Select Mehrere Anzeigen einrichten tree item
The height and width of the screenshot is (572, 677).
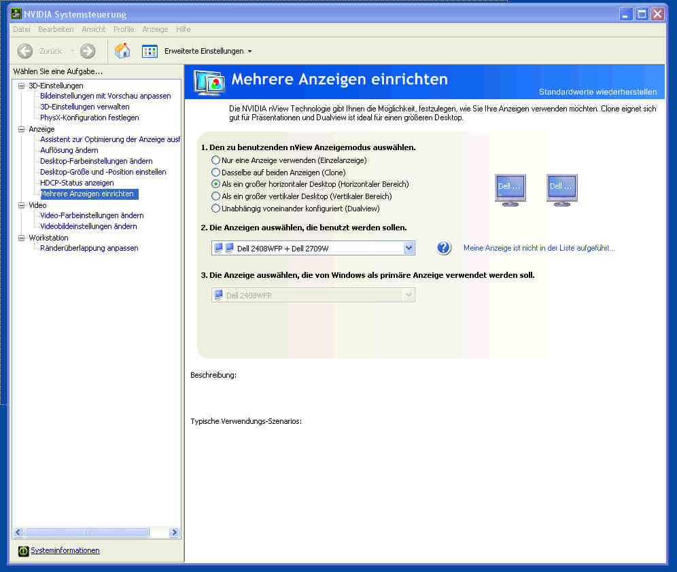(x=89, y=194)
